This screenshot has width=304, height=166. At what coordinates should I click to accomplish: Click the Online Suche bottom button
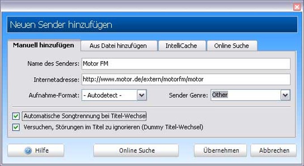[136, 150]
